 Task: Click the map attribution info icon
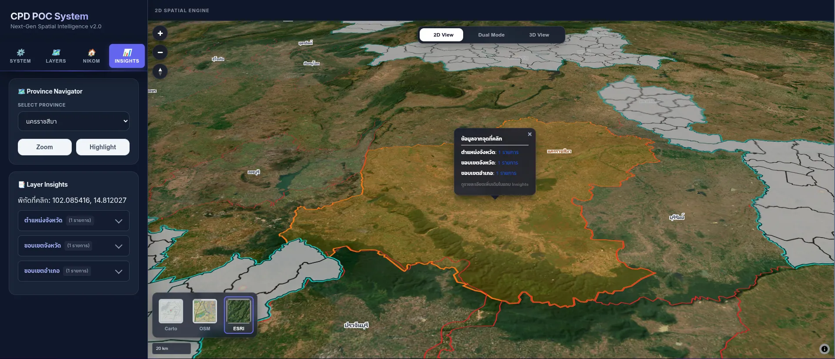pos(824,349)
